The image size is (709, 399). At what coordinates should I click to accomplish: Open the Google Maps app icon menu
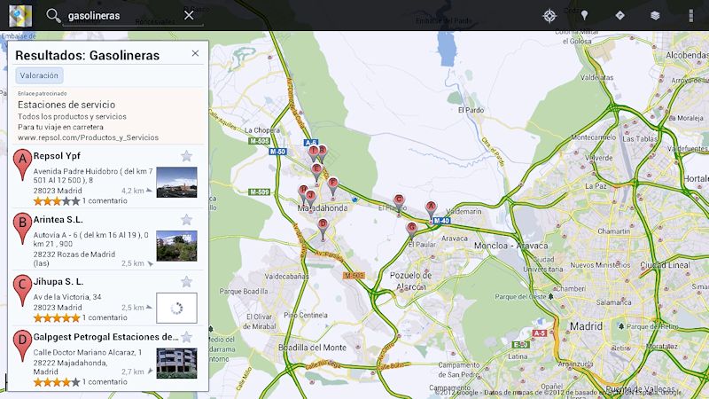[x=20, y=16]
